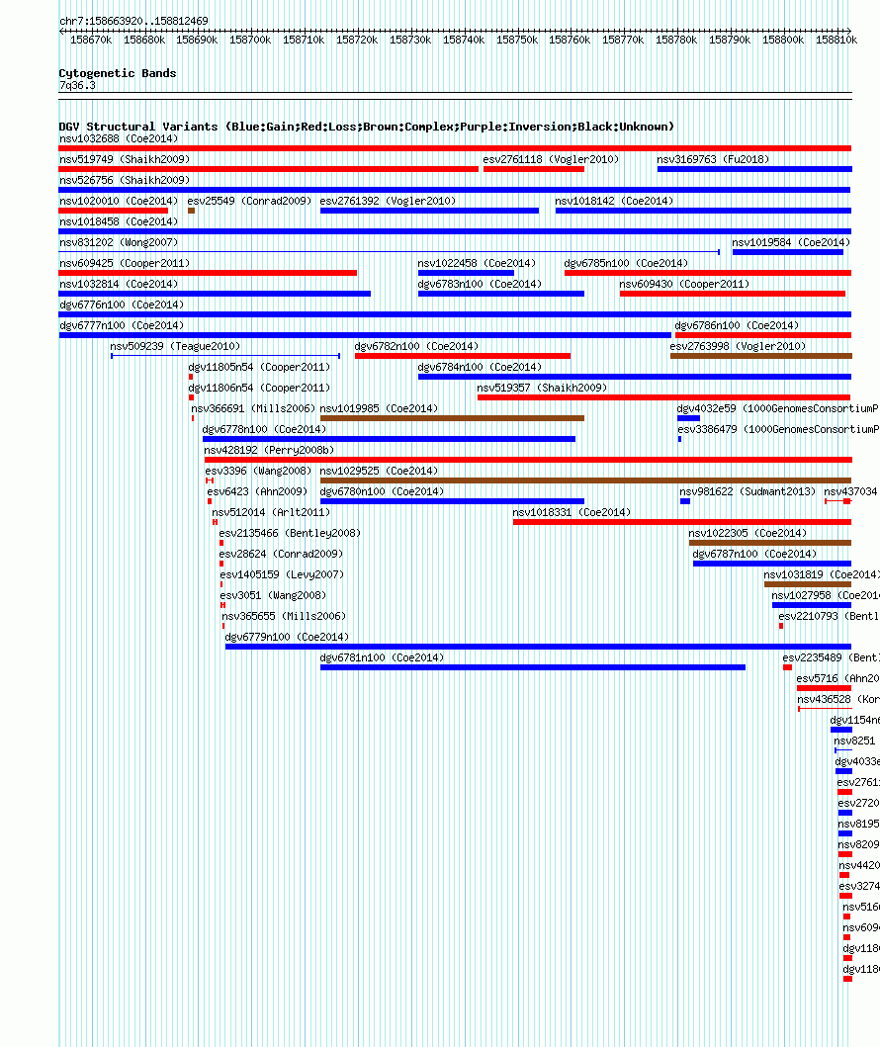Click the esv25549 (Conrad2009) brown complex marker

tap(192, 211)
